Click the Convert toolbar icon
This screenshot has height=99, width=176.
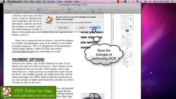92,9
